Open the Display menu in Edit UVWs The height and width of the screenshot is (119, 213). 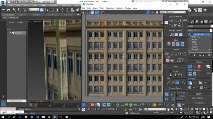click(128, 8)
